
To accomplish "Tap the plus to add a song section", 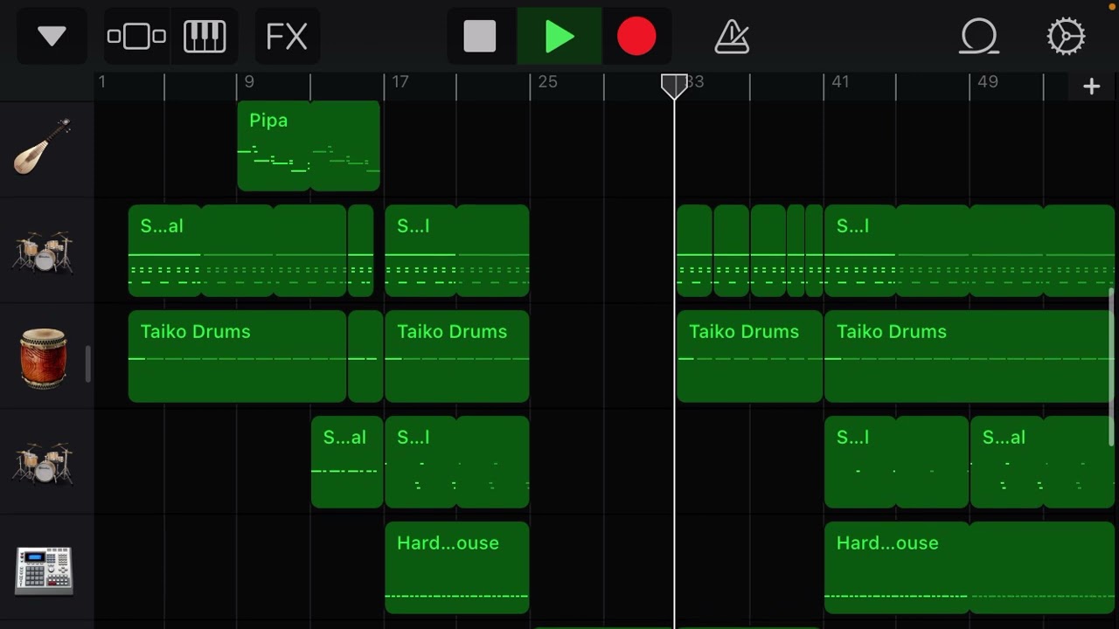I will pyautogui.click(x=1091, y=86).
